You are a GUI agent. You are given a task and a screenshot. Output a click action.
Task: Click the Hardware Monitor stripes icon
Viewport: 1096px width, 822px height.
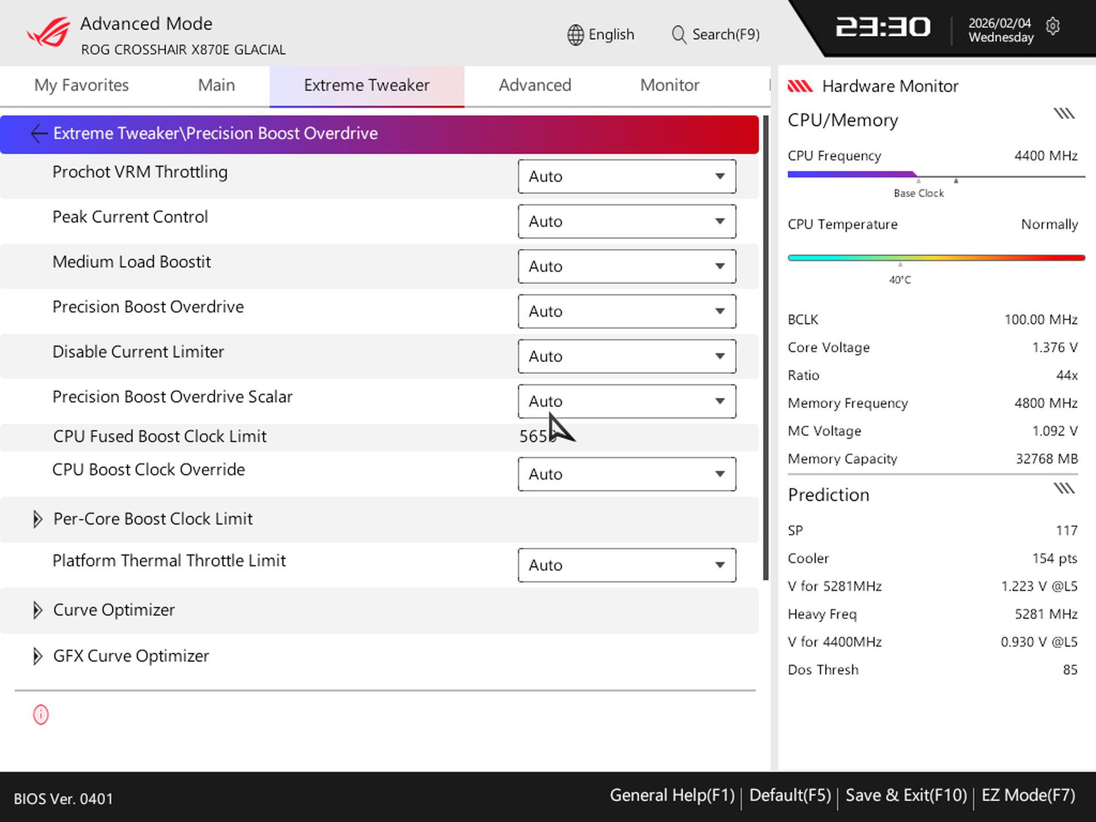801,86
